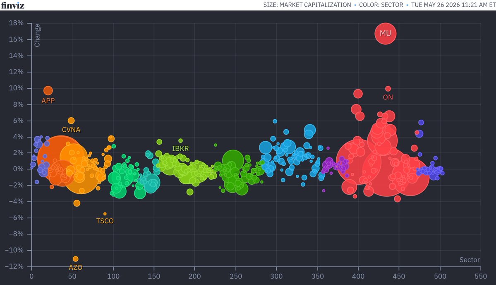496x285 pixels.
Task: Click the 'Change' axis title
Action: (x=37, y=35)
